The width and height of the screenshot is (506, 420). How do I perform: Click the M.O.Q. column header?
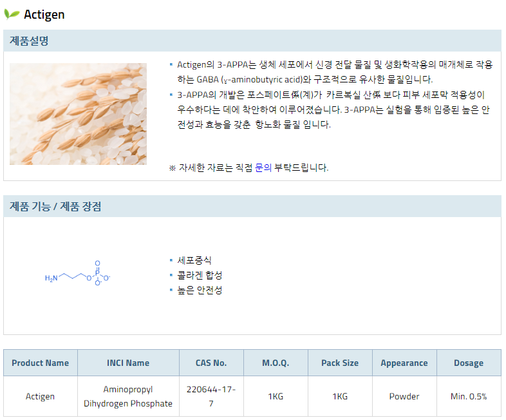pyautogui.click(x=276, y=363)
